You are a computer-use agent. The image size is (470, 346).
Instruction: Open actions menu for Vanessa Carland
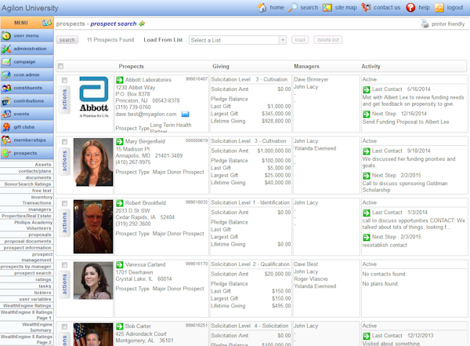[x=64, y=285]
